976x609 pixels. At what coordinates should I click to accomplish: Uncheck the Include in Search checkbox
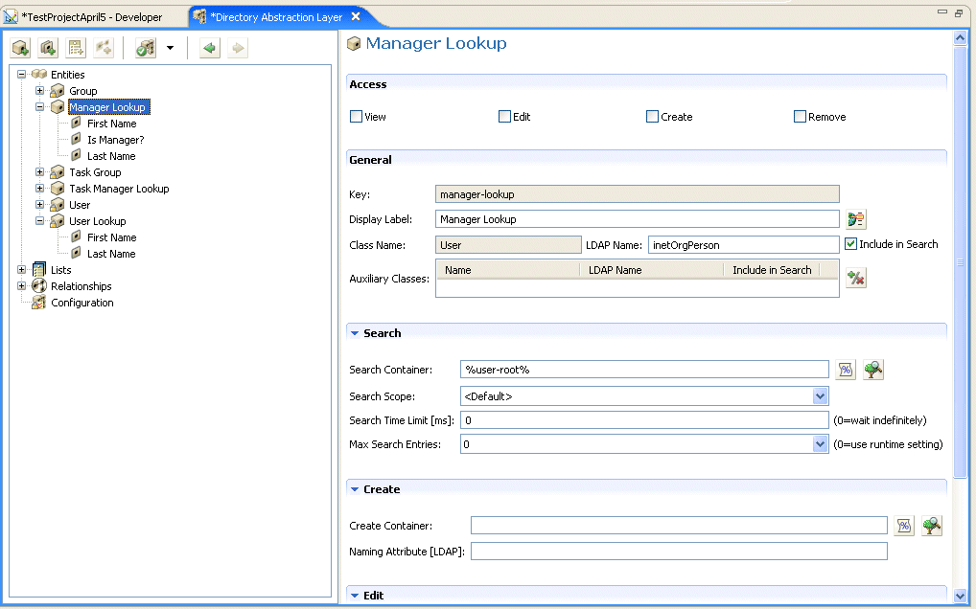click(x=850, y=244)
